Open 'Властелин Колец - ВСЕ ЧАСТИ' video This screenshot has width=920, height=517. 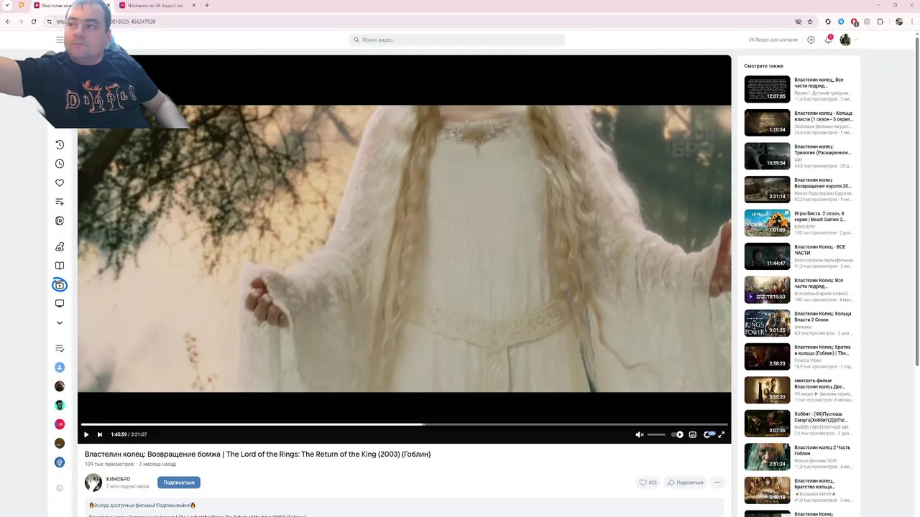[819, 250]
